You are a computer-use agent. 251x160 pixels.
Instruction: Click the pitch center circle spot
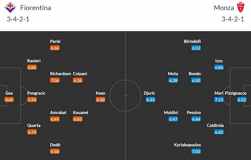click(125, 96)
